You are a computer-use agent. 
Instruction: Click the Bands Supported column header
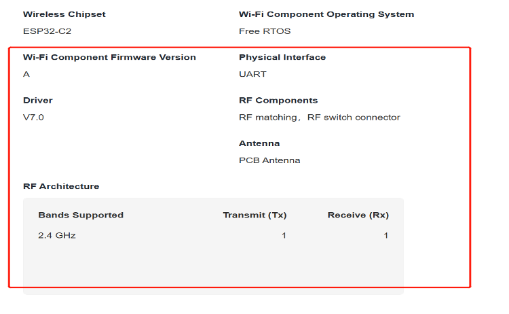(x=81, y=215)
